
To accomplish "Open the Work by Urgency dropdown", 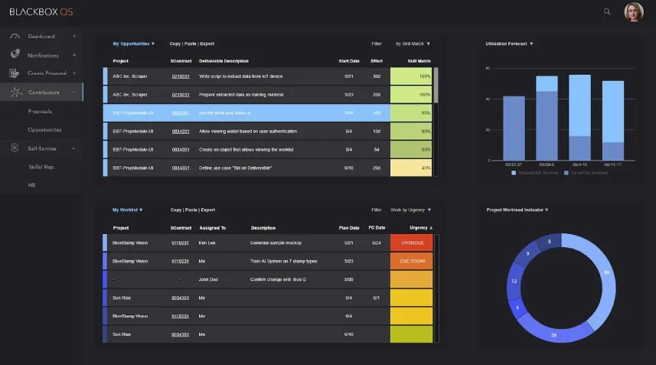I will coord(410,210).
